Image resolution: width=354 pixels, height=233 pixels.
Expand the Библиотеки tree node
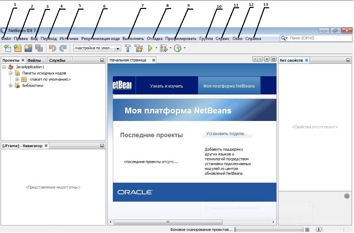(10, 86)
